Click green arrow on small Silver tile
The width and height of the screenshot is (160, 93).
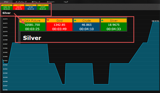coord(38,5)
